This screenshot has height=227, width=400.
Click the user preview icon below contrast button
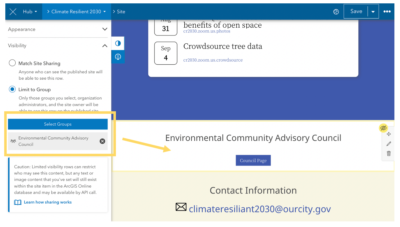coord(118,57)
